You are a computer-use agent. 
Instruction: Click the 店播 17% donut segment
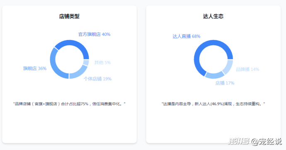[x=214, y=75]
